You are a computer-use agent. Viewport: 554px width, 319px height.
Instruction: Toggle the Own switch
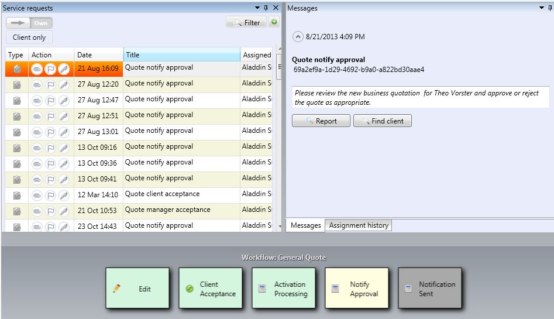coord(29,23)
